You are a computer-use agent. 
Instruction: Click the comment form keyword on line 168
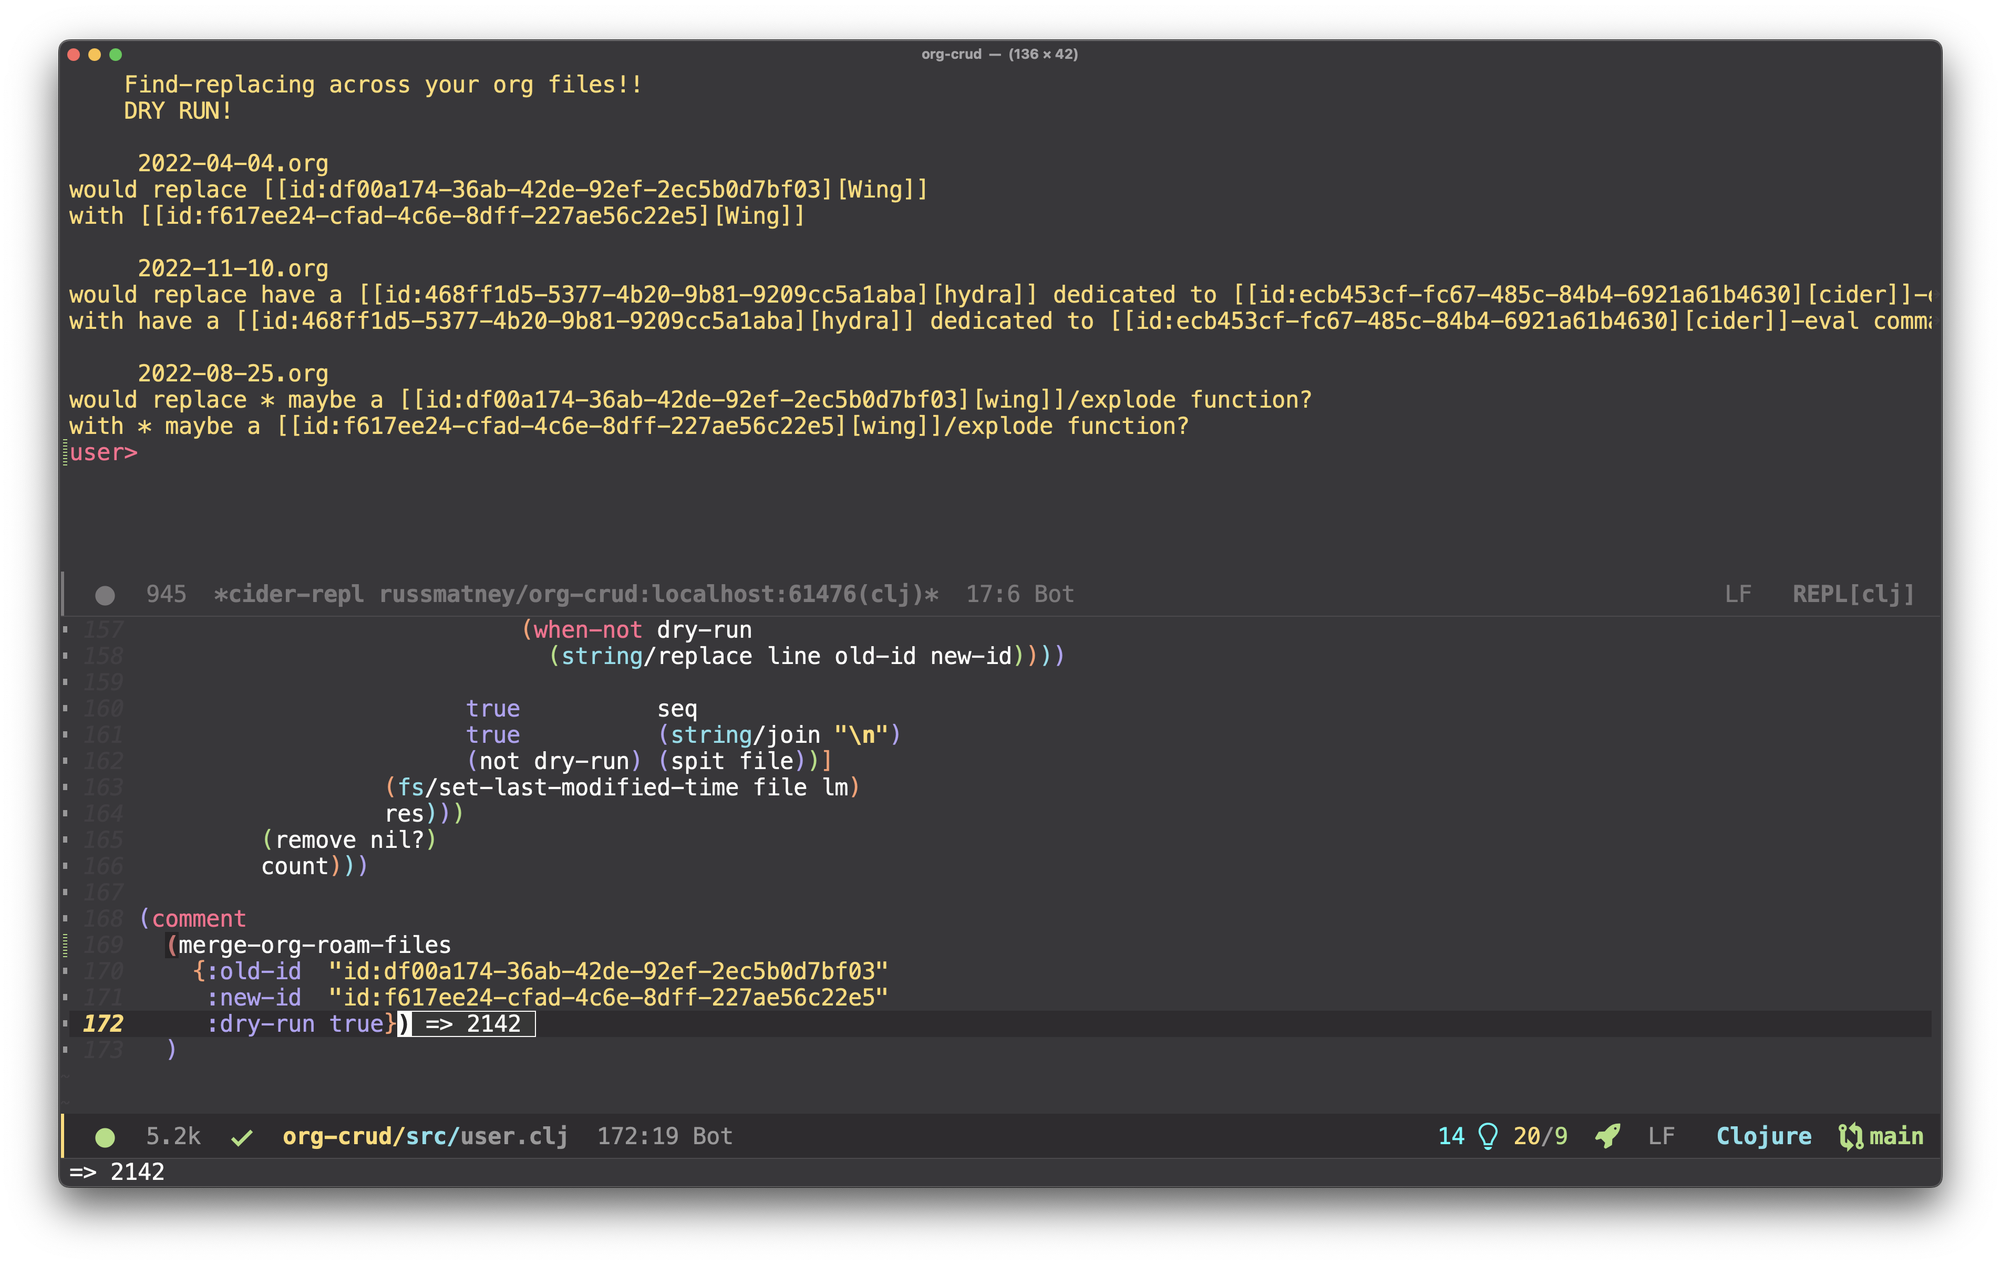point(199,919)
